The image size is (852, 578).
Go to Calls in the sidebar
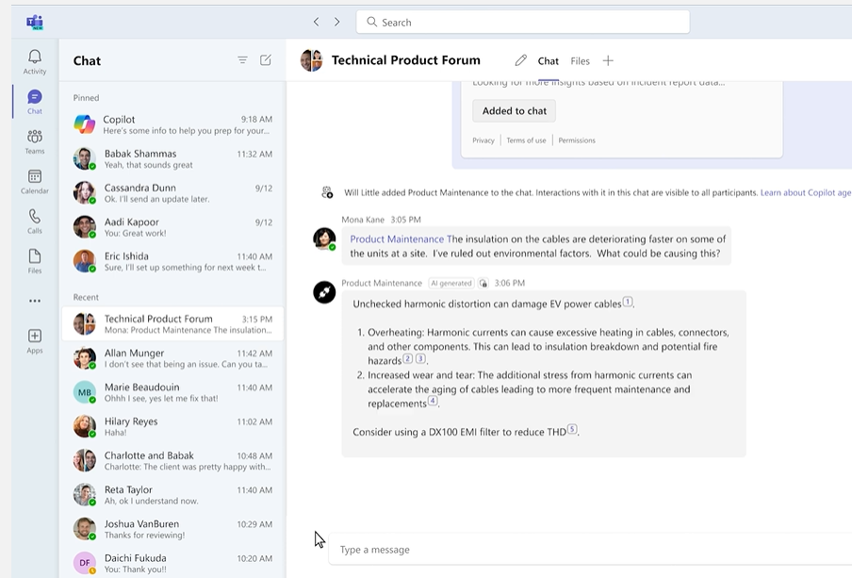click(35, 221)
